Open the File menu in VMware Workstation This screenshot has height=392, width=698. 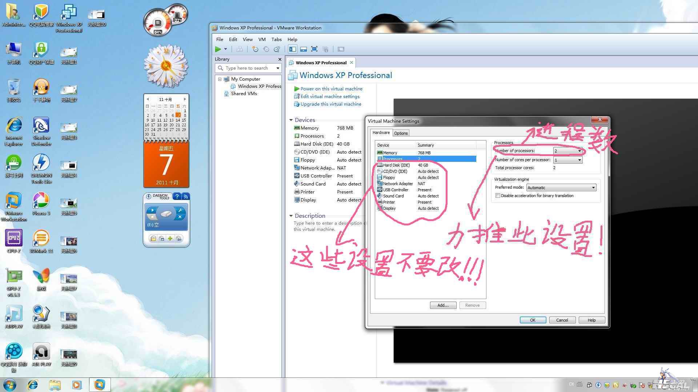[220, 39]
